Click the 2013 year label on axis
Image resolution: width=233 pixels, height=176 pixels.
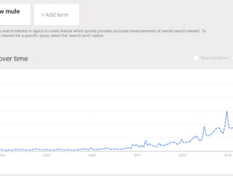[x=182, y=156]
